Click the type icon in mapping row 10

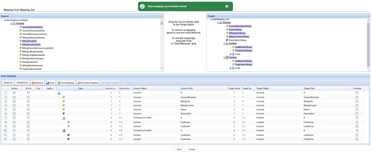tap(64, 131)
